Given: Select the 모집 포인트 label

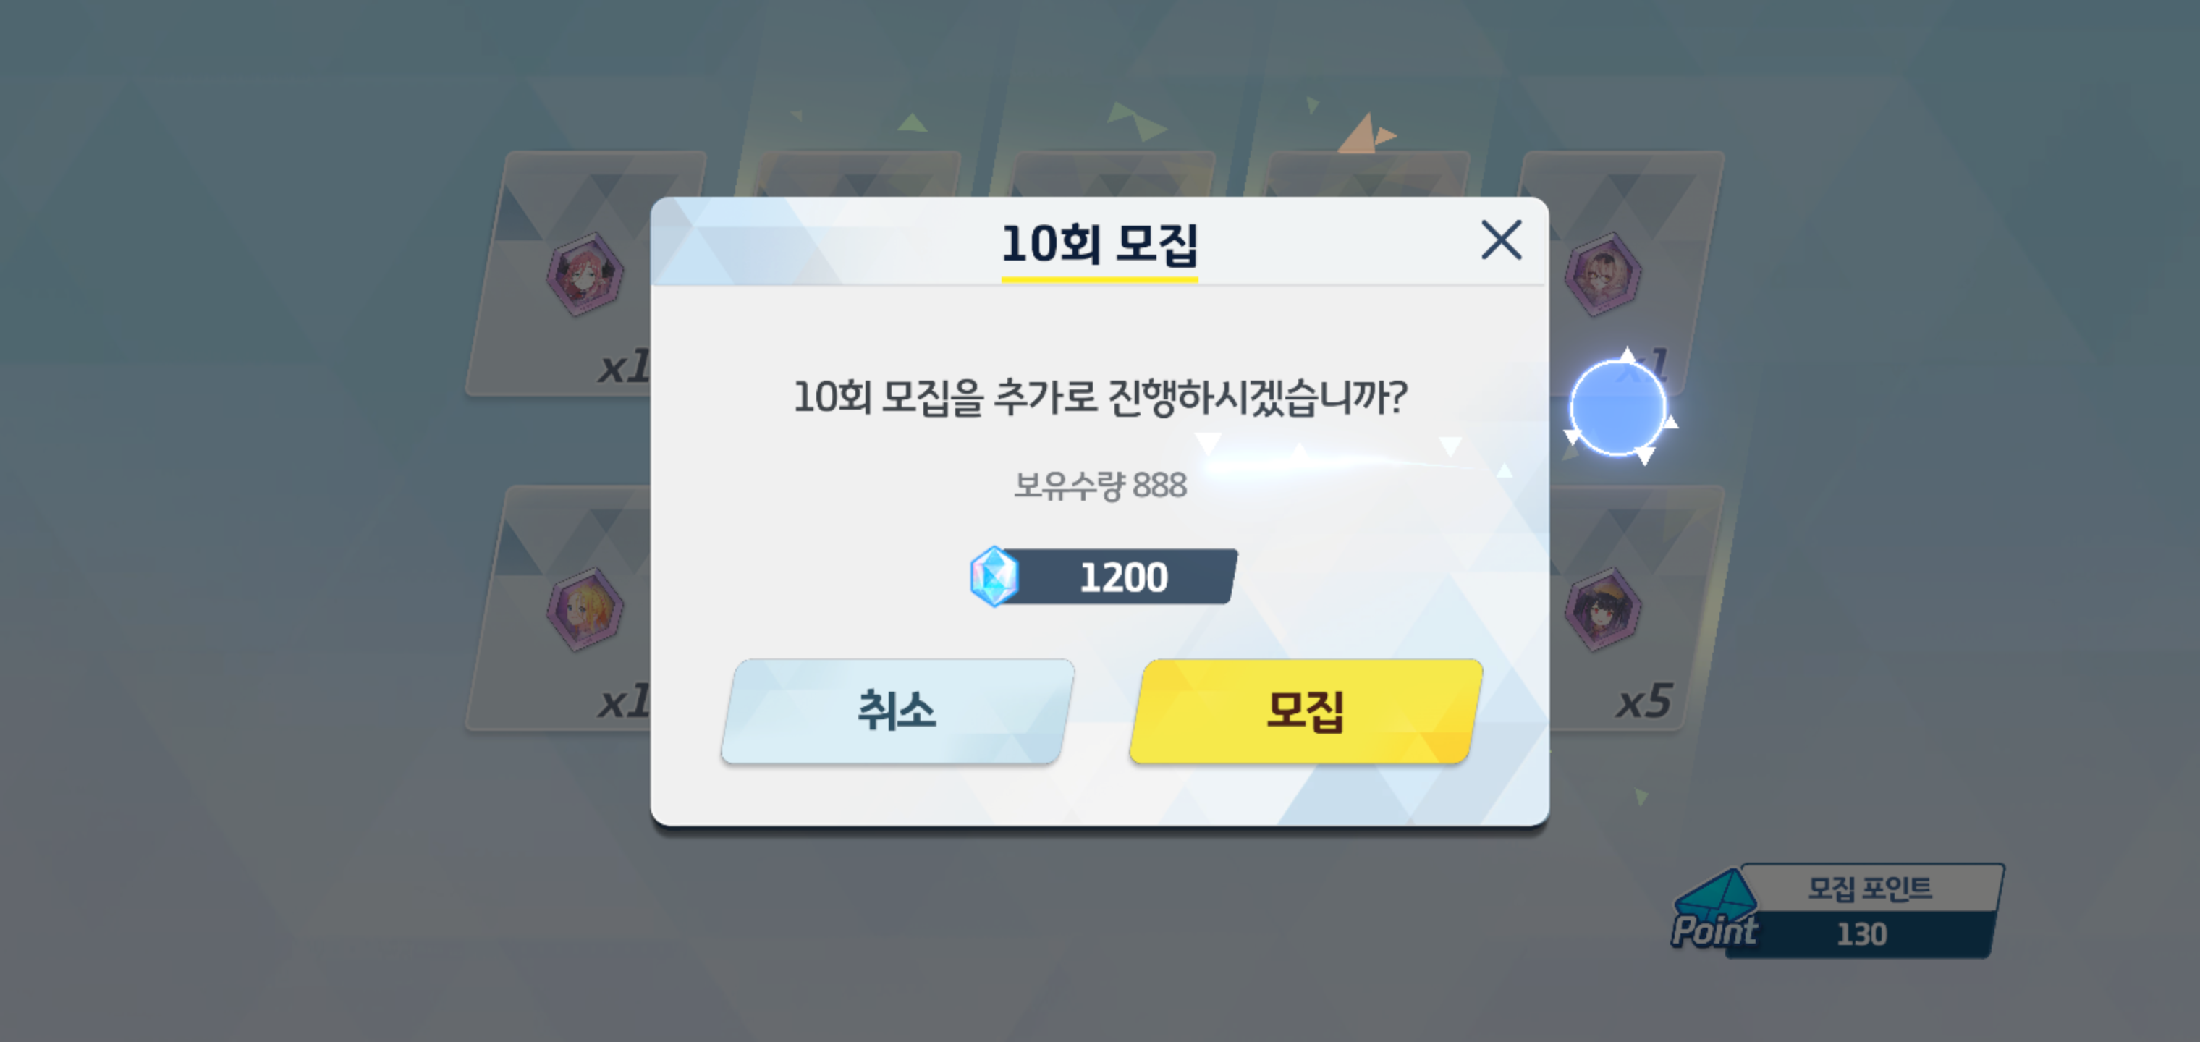Looking at the screenshot, I should (x=1869, y=889).
